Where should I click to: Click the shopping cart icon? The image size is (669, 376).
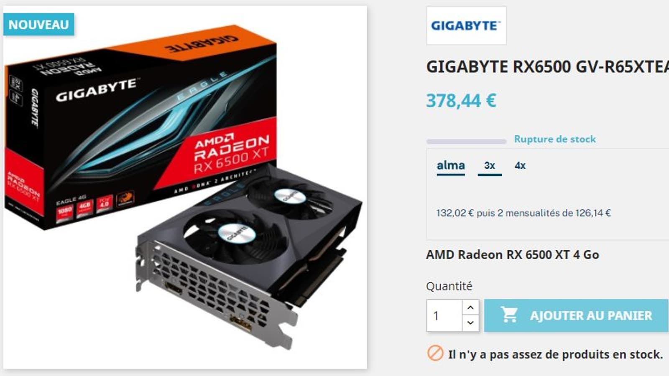[510, 315]
